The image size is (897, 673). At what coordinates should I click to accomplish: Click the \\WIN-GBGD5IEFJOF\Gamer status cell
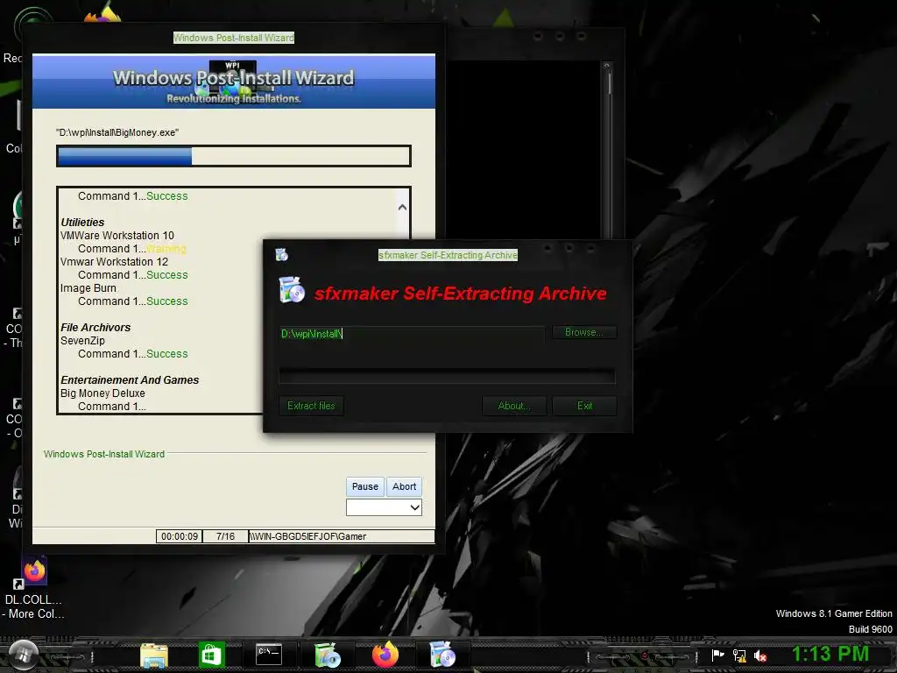(342, 536)
